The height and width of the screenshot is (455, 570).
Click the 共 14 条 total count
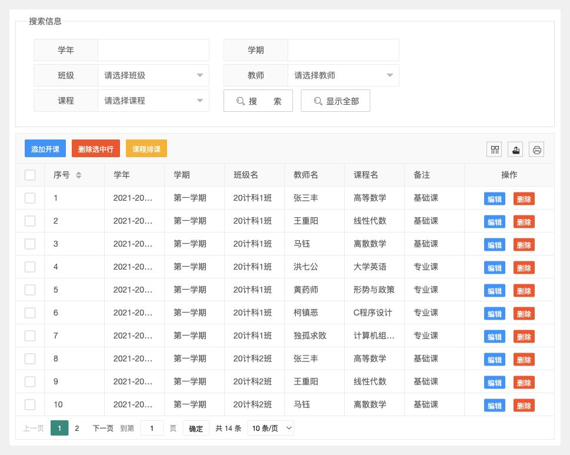[x=228, y=428]
